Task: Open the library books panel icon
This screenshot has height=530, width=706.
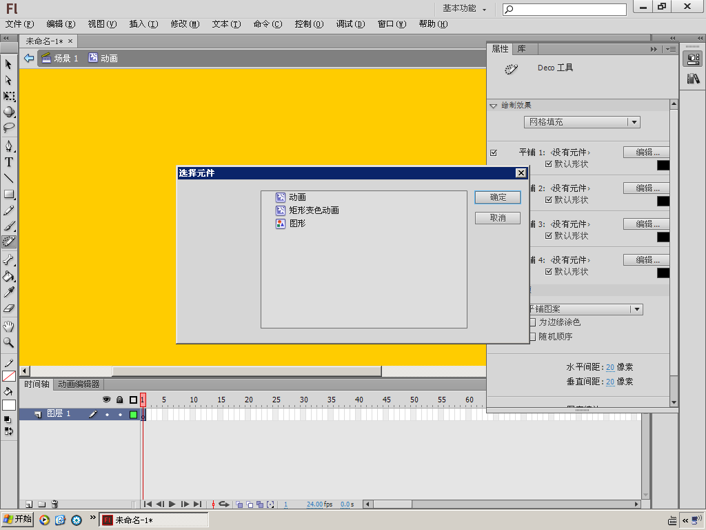Action: (x=693, y=79)
